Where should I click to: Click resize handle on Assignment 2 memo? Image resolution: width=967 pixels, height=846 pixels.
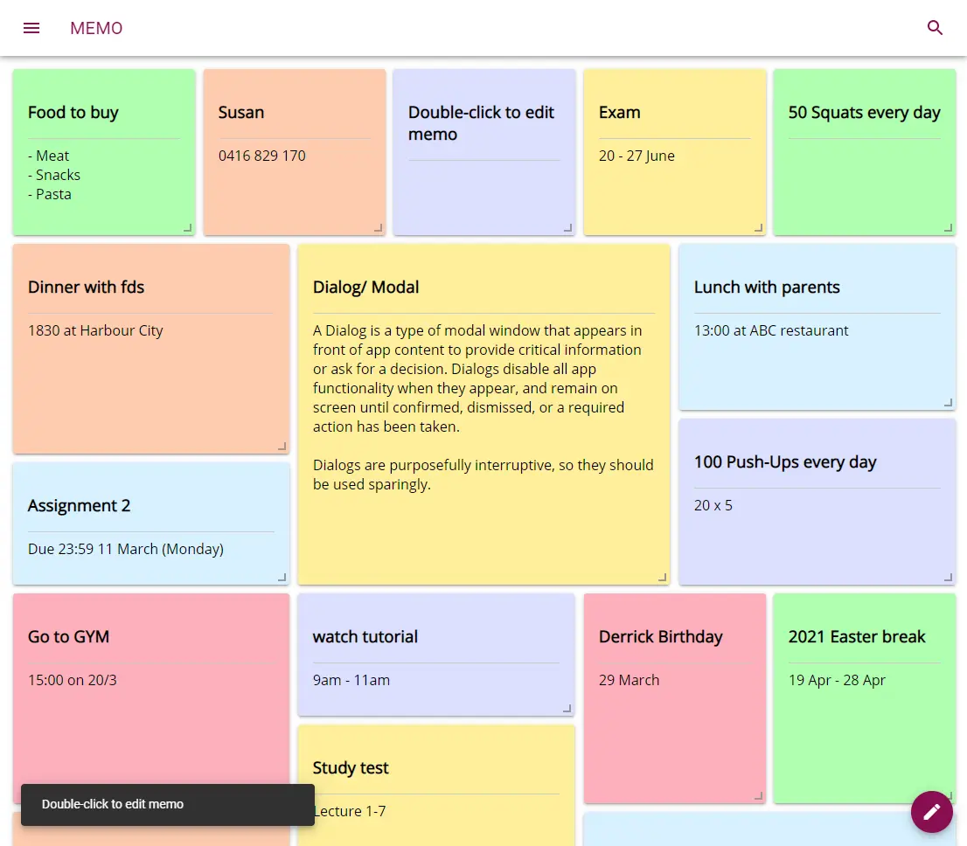coord(282,577)
